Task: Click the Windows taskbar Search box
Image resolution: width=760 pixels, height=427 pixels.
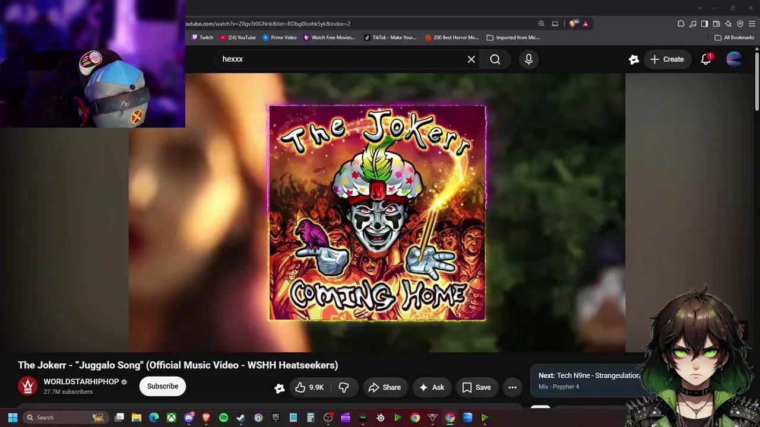Action: (x=66, y=418)
